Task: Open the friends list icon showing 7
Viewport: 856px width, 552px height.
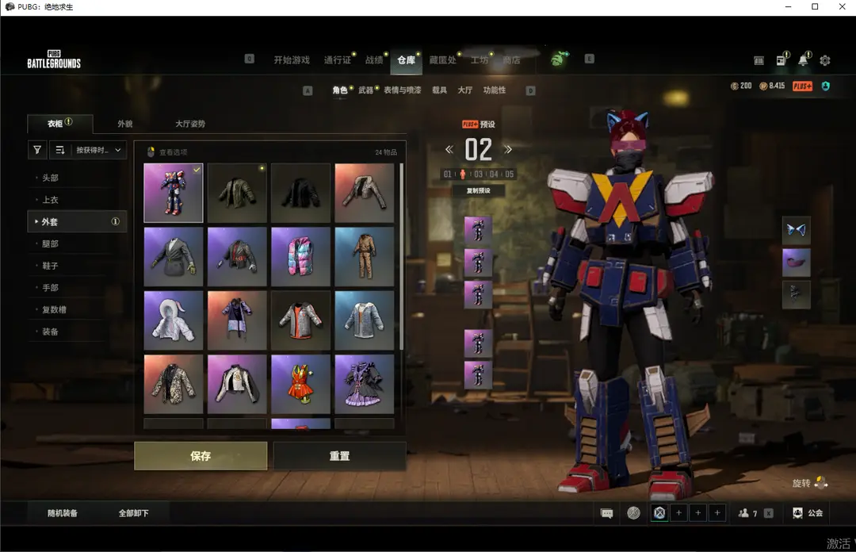Action: [747, 513]
